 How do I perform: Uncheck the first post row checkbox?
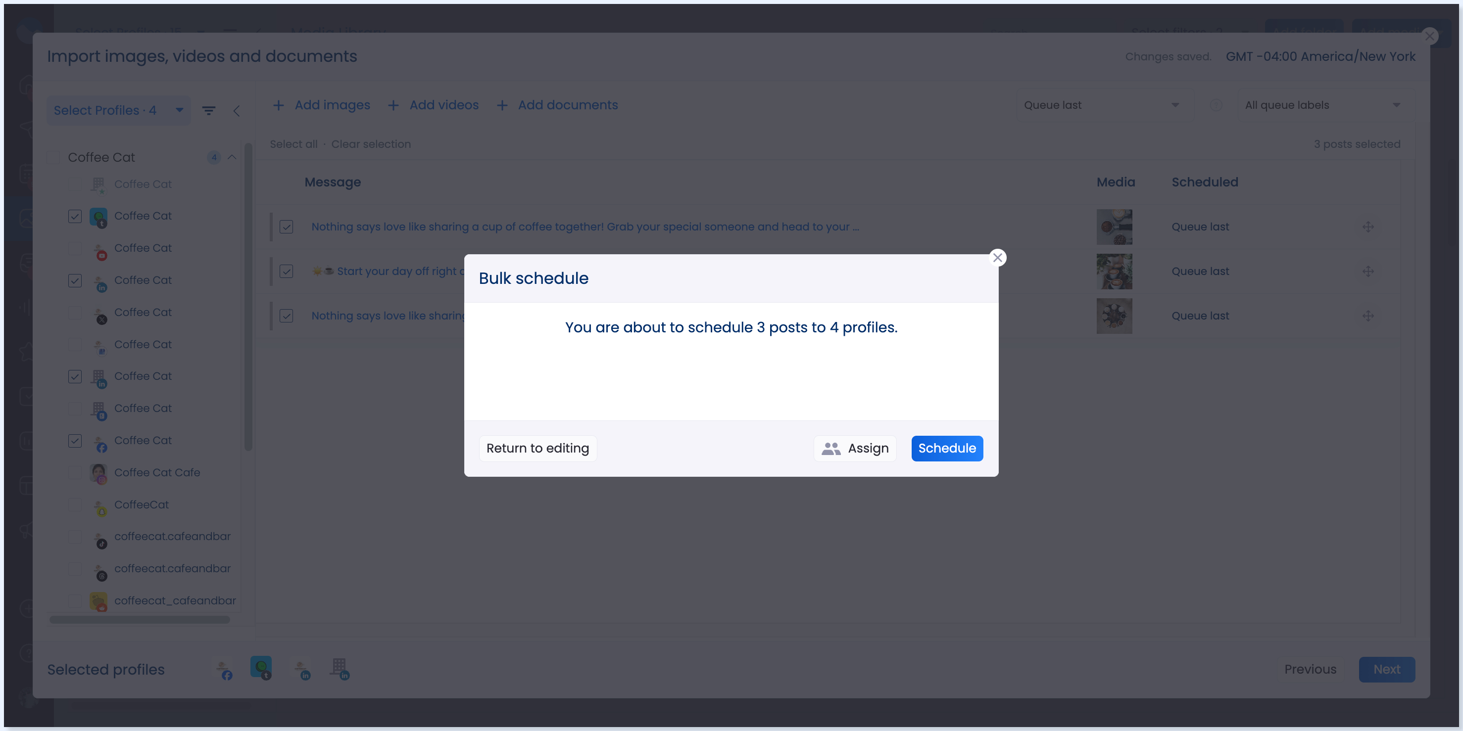tap(286, 227)
